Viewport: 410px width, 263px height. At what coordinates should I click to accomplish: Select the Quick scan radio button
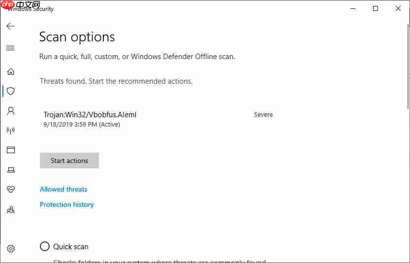[x=45, y=246]
